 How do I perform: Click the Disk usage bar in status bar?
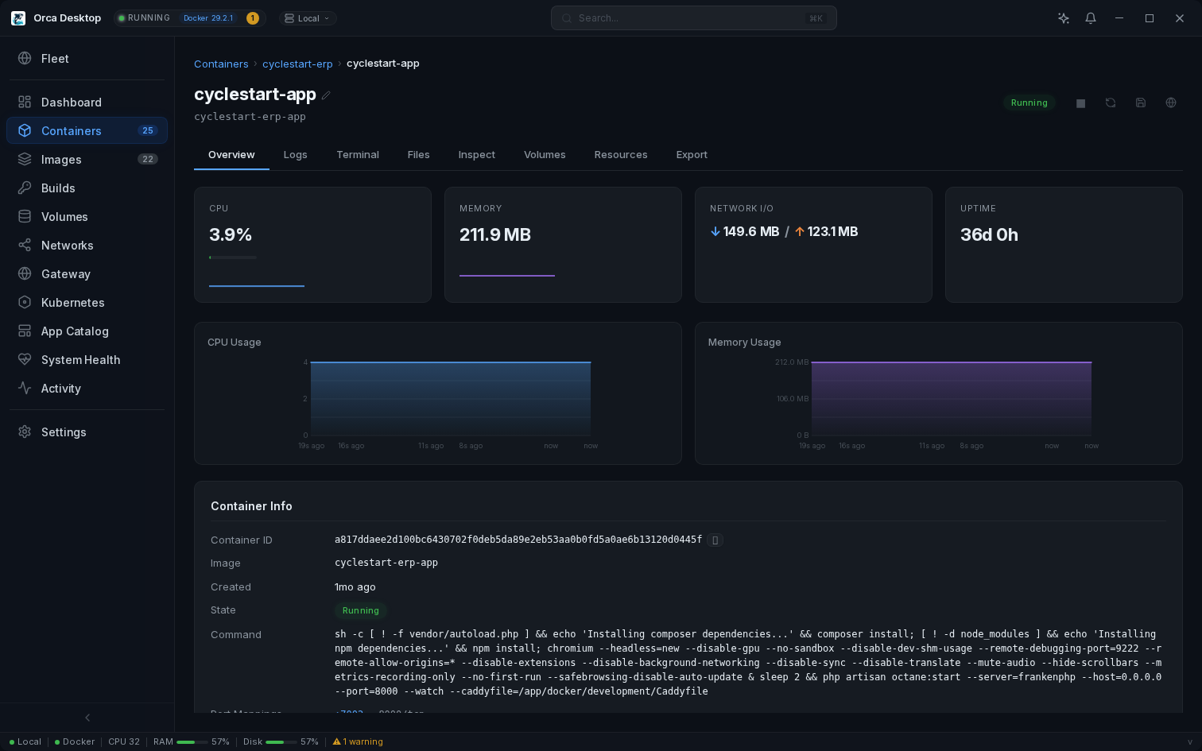tap(281, 742)
